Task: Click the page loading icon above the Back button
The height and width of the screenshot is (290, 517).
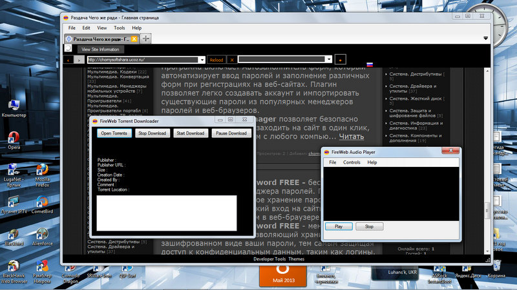Action: pos(68,48)
